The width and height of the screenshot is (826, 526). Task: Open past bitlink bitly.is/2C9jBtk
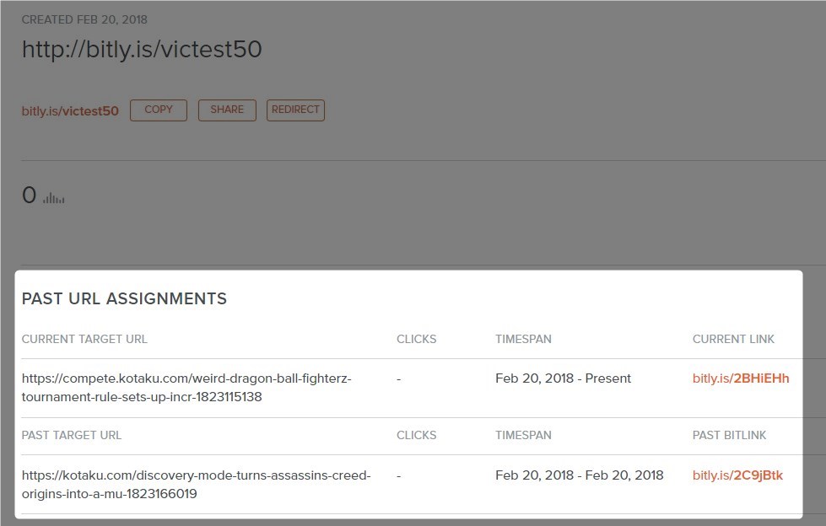point(737,475)
